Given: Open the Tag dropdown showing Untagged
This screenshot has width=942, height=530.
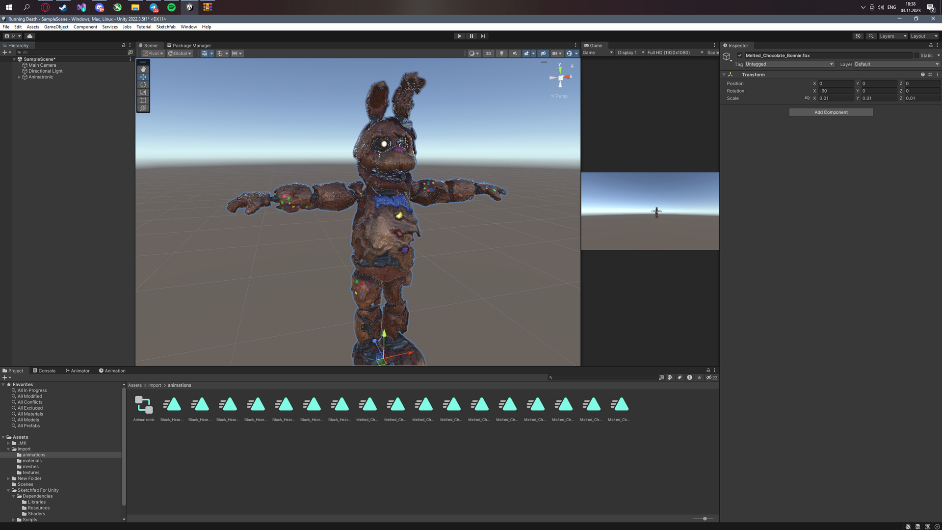Looking at the screenshot, I should [789, 64].
